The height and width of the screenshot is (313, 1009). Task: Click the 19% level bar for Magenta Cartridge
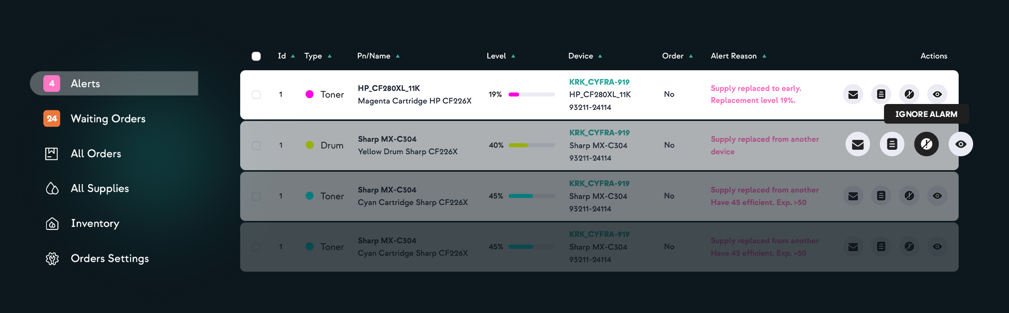532,95
